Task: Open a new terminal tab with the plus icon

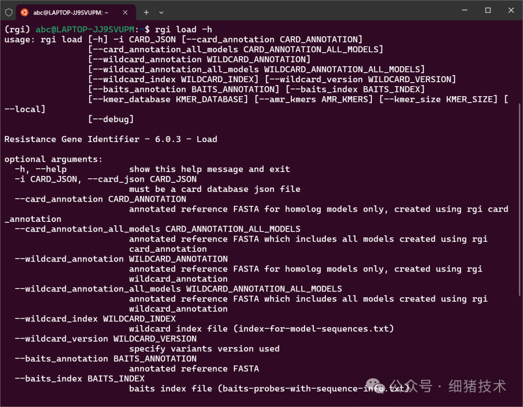Action: (x=146, y=12)
